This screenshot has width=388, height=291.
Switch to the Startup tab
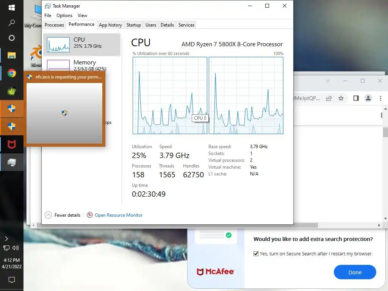(134, 25)
